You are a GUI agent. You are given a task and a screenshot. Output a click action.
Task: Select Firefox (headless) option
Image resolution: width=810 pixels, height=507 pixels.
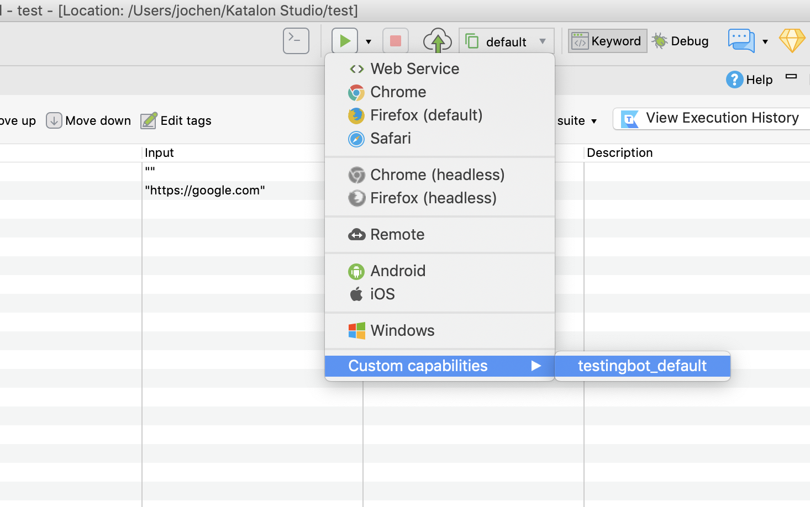point(440,198)
